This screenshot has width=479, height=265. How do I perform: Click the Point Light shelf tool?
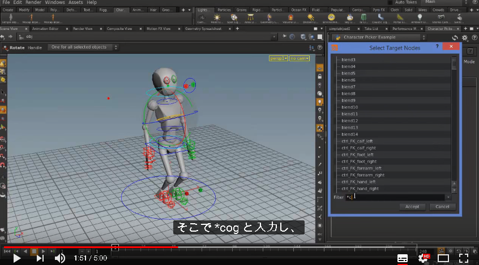pyautogui.click(x=217, y=18)
